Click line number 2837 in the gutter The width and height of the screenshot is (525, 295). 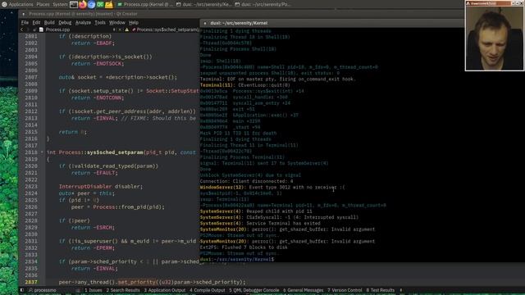pos(31,282)
